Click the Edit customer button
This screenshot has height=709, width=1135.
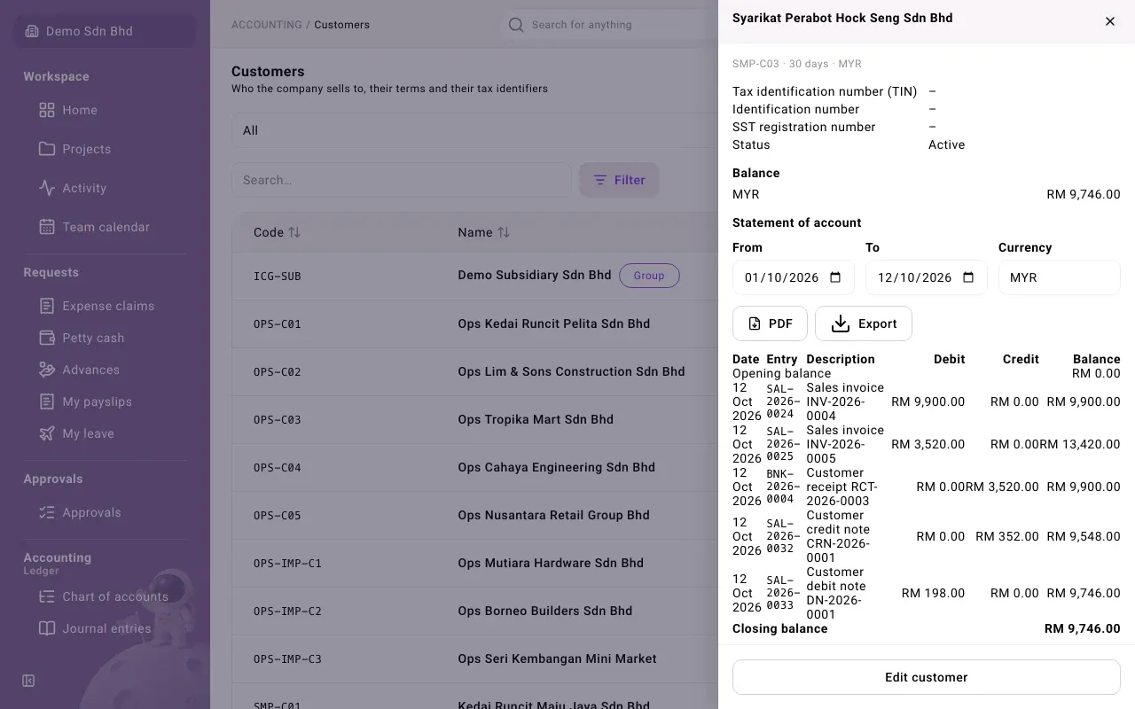click(x=927, y=677)
